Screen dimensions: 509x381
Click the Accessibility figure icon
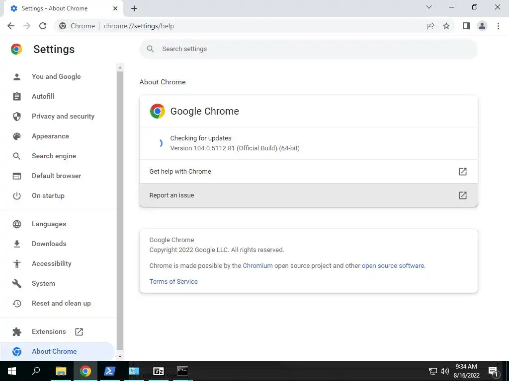click(16, 264)
